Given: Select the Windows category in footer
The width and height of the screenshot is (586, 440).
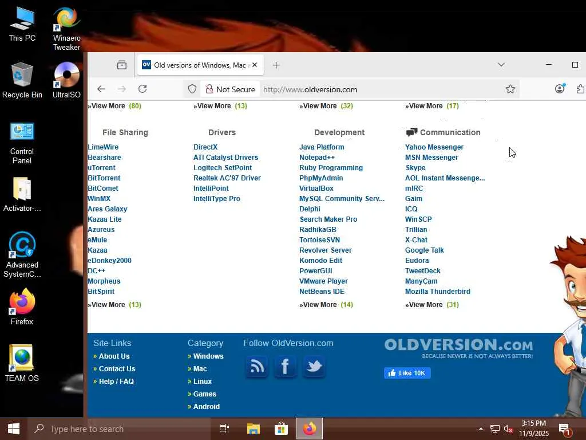Looking at the screenshot, I should pyautogui.click(x=208, y=356).
